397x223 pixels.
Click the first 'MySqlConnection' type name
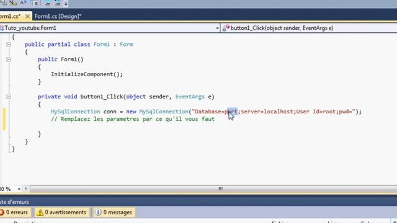[x=76, y=111]
